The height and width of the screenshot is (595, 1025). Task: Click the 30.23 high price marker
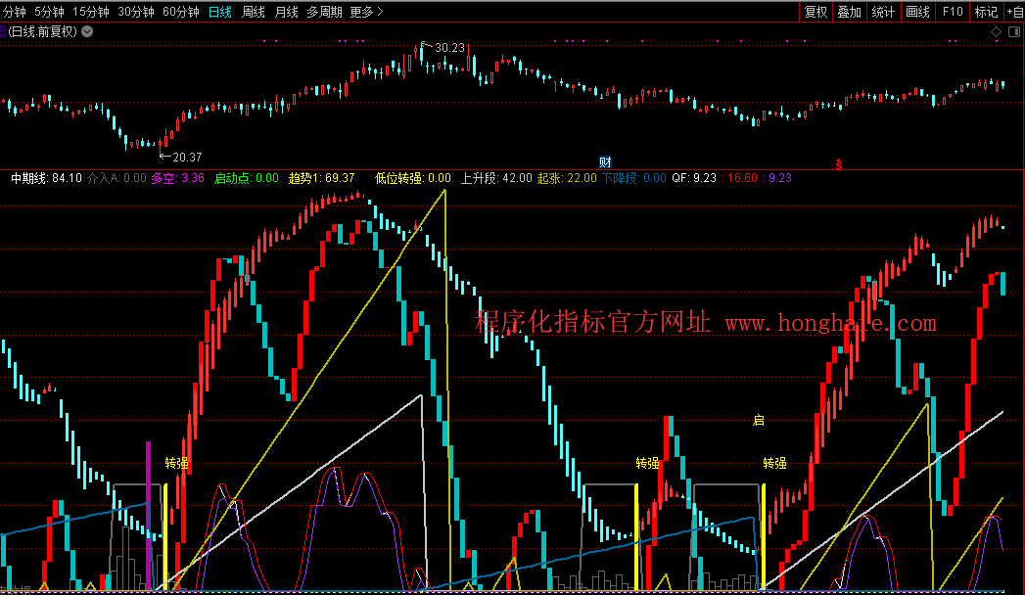click(449, 47)
